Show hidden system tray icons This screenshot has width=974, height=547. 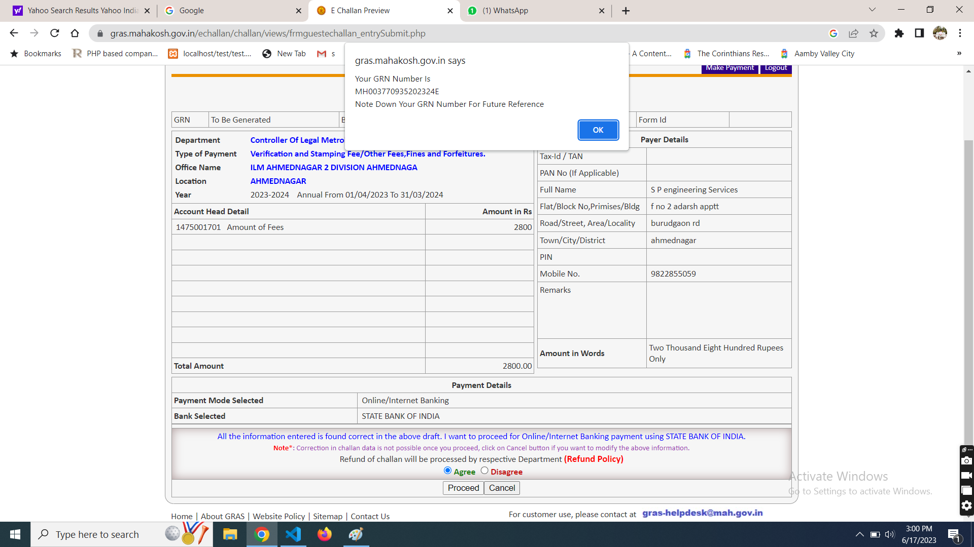tap(859, 534)
